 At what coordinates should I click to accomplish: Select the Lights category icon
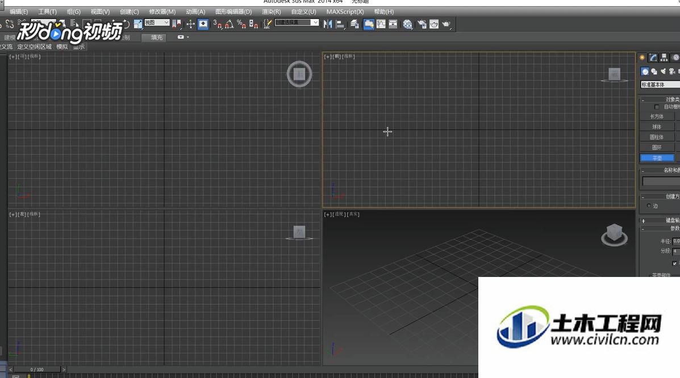(x=663, y=72)
